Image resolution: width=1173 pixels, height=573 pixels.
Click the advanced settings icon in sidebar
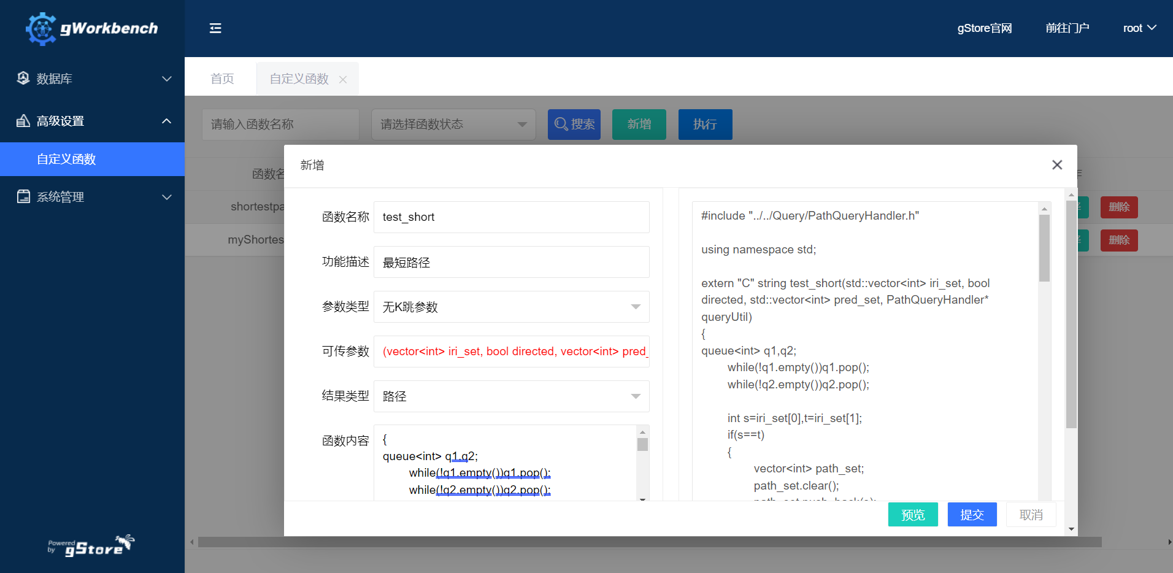tap(23, 121)
